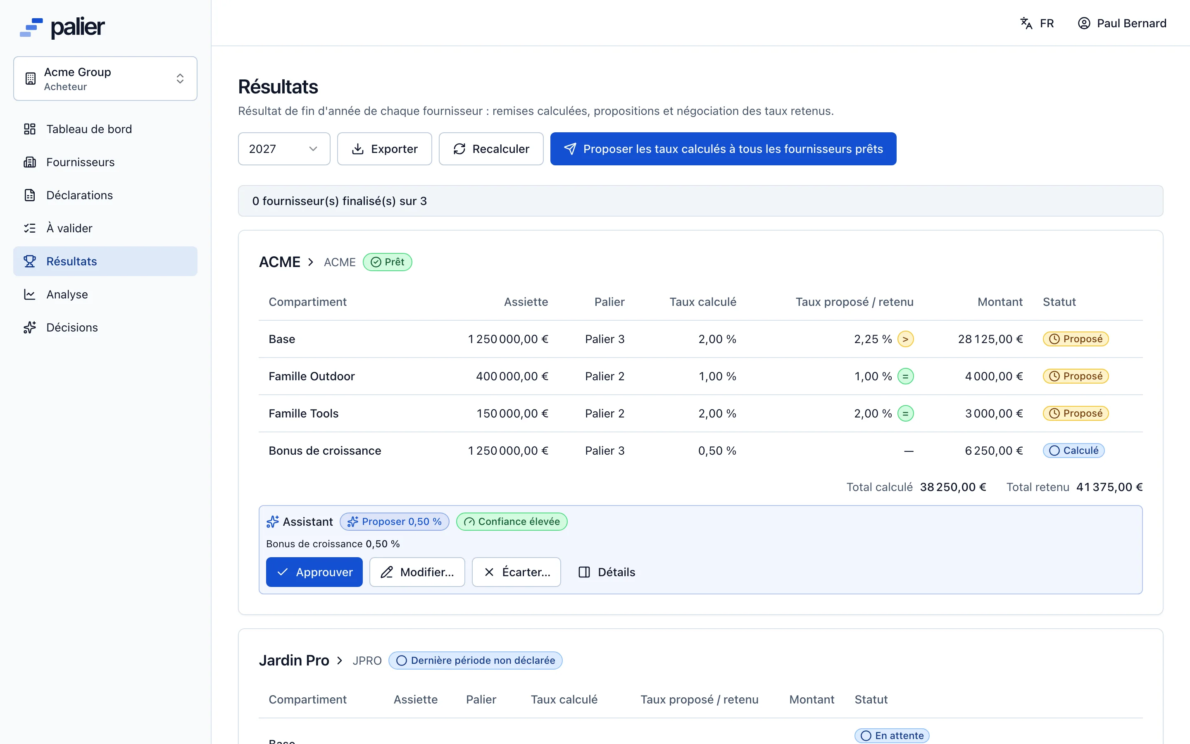The height and width of the screenshot is (744, 1190).
Task: Expand the Jardin Pro supplier chevron
Action: [339, 661]
